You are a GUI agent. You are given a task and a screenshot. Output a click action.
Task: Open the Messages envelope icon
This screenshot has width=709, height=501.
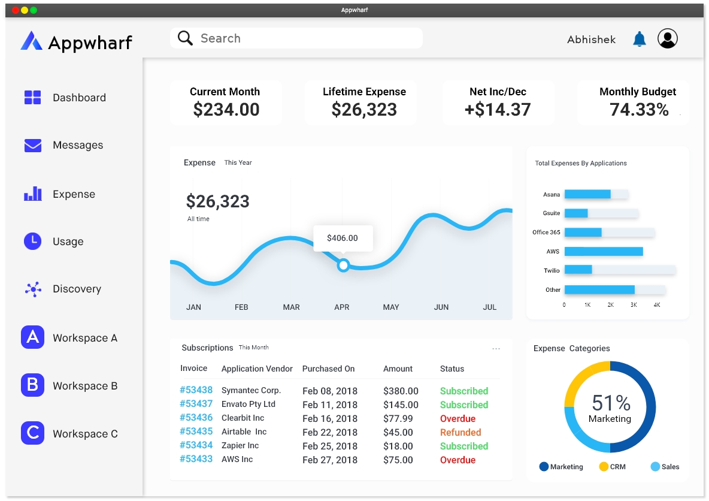[x=32, y=145]
